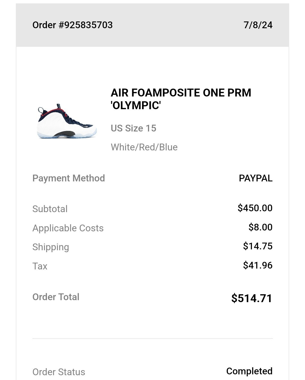Select the $450.00 subtotal amount
The image size is (305, 380).
pyautogui.click(x=255, y=208)
